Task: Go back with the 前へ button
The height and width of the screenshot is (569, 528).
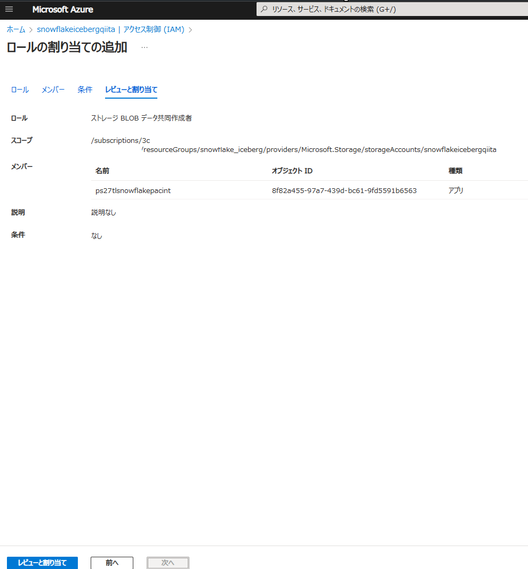Action: (x=112, y=563)
